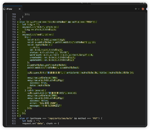Screen dimensions: 150x130
Task: Place cursor on the 'else if' keyword on line 830
Action: [24, 118]
